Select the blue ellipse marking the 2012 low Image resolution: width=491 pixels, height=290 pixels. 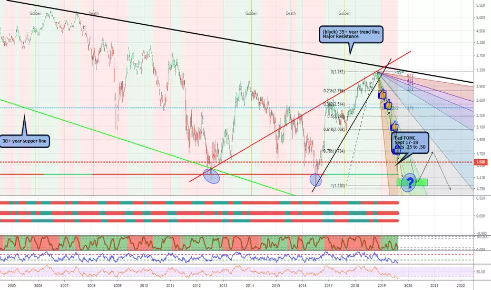(x=211, y=176)
